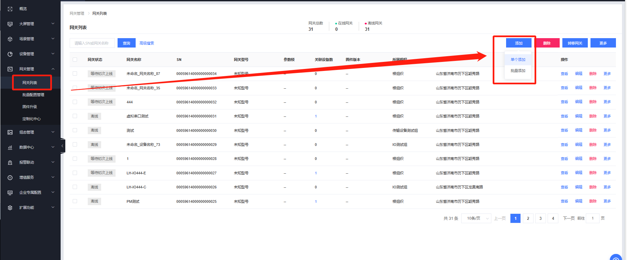Image resolution: width=627 pixels, height=260 pixels.
Task: Click the SN or gateway name search field
Action: [x=92, y=43]
